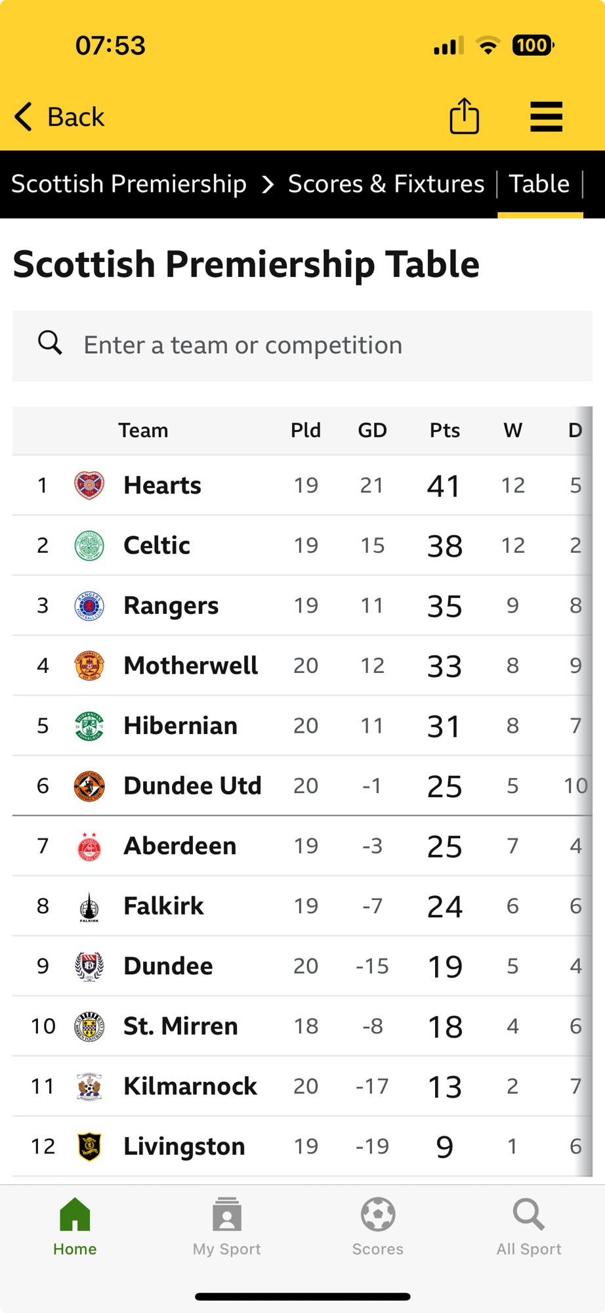Viewport: 605px width, 1313px height.
Task: Tap the Livingston club crest
Action: [x=89, y=1146]
